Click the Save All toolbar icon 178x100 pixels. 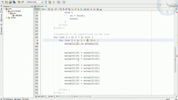pos(14,2)
